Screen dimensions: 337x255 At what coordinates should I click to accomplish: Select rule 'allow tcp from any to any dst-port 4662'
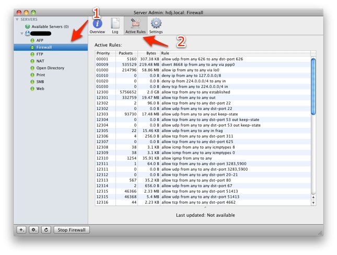[203, 203]
